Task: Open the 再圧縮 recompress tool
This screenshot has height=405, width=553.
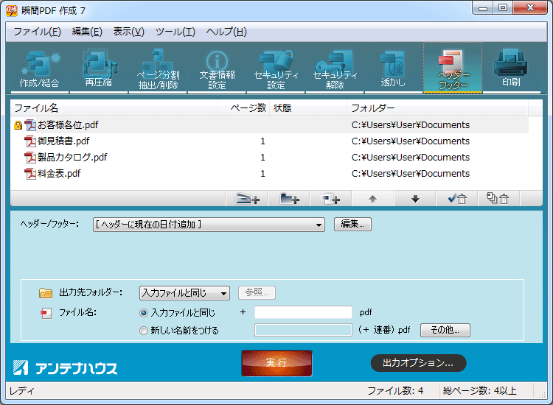Action: point(98,68)
